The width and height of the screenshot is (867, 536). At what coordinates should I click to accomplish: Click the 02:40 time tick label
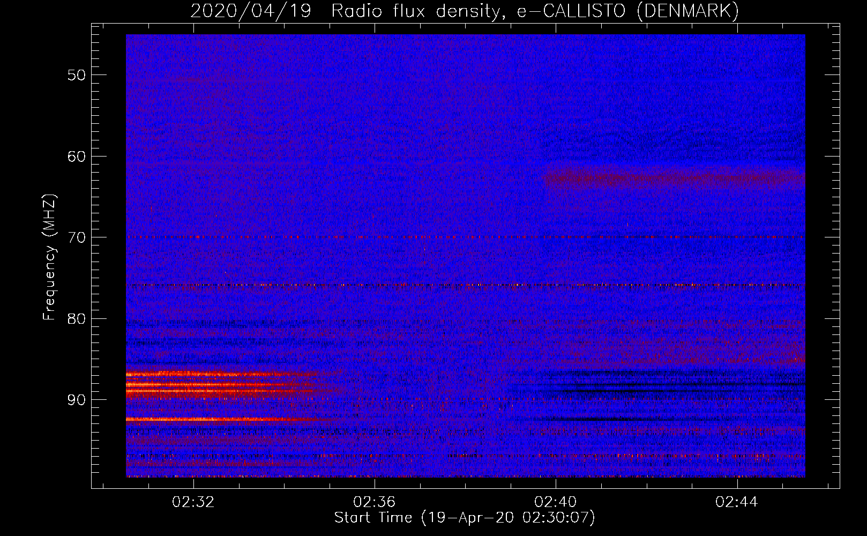tap(556, 502)
